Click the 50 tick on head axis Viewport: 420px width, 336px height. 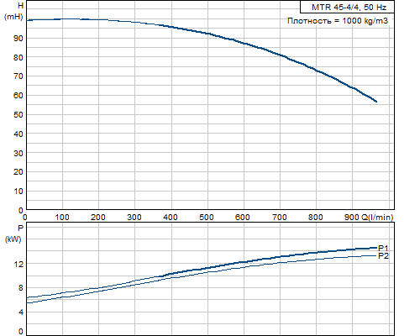[18, 115]
